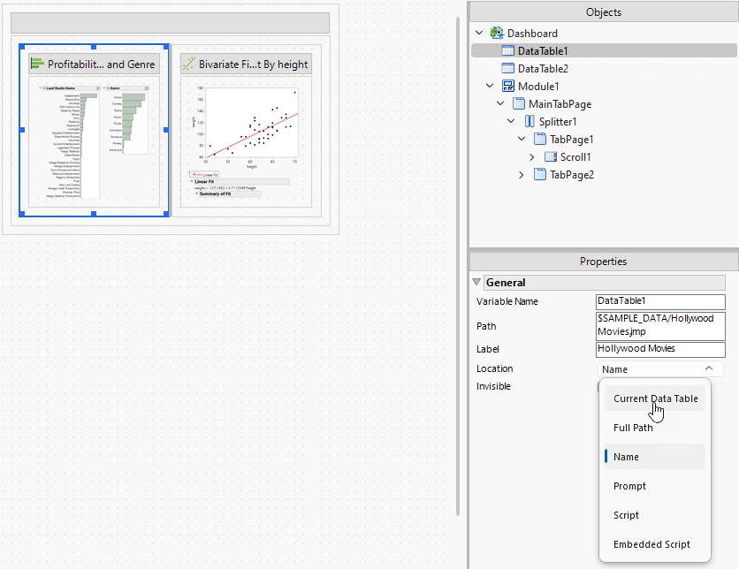Click the Dashboard root icon in Objects

(498, 34)
